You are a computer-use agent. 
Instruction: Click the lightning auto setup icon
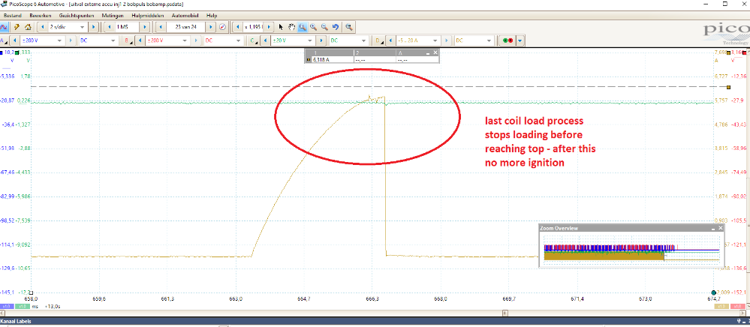pos(16,27)
